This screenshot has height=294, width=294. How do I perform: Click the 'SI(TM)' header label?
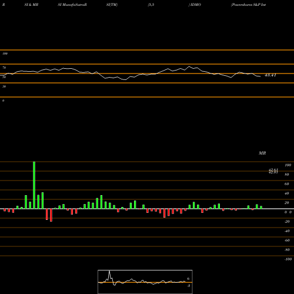click(x=112, y=5)
